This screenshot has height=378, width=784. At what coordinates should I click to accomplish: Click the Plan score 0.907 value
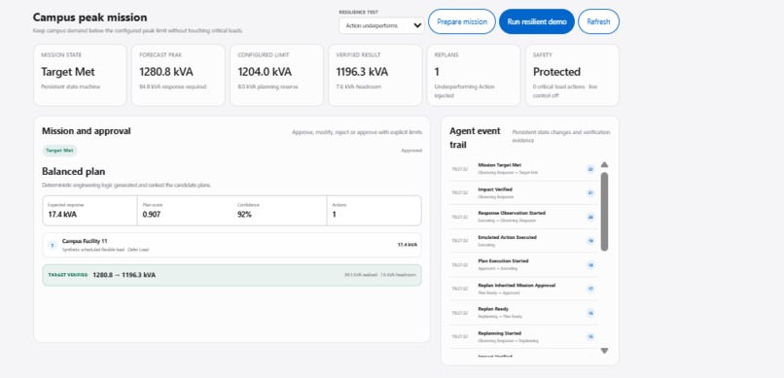152,215
